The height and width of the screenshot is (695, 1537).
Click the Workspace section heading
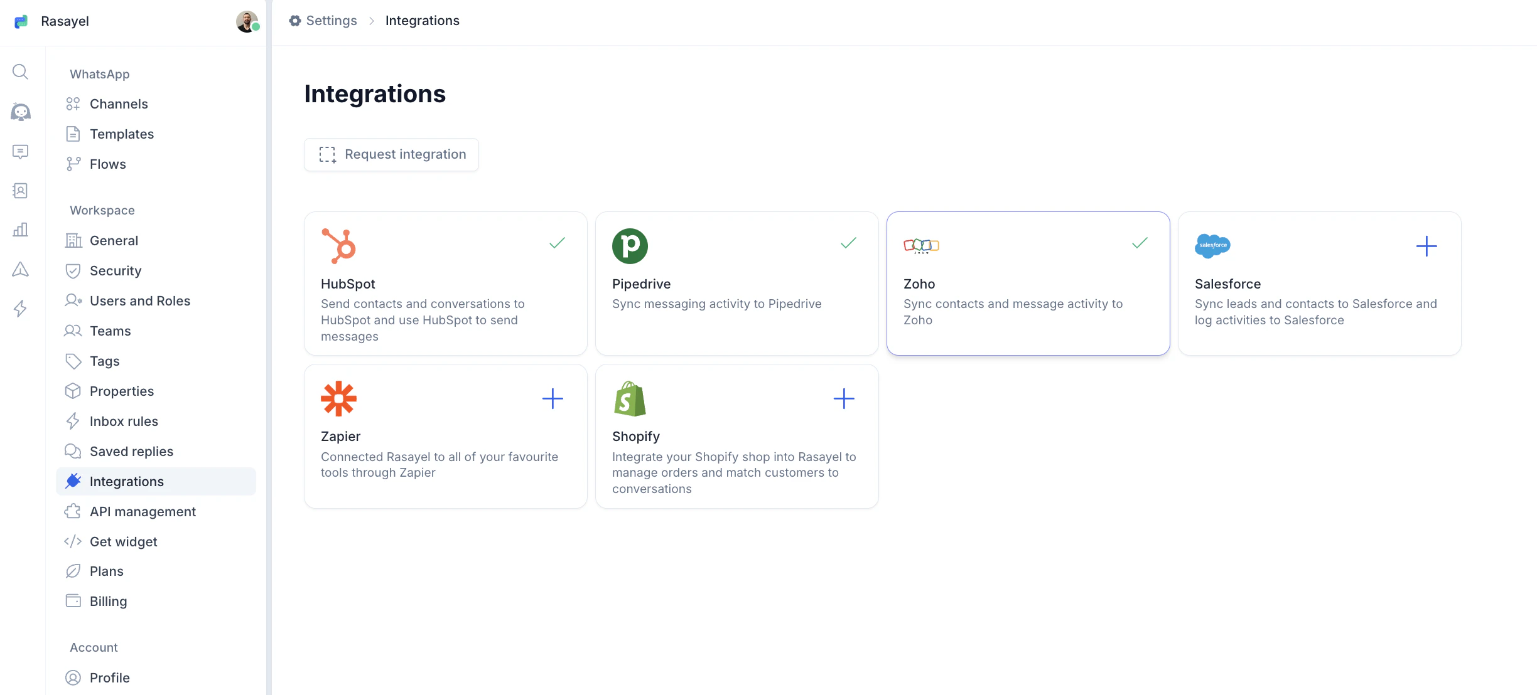(x=102, y=210)
